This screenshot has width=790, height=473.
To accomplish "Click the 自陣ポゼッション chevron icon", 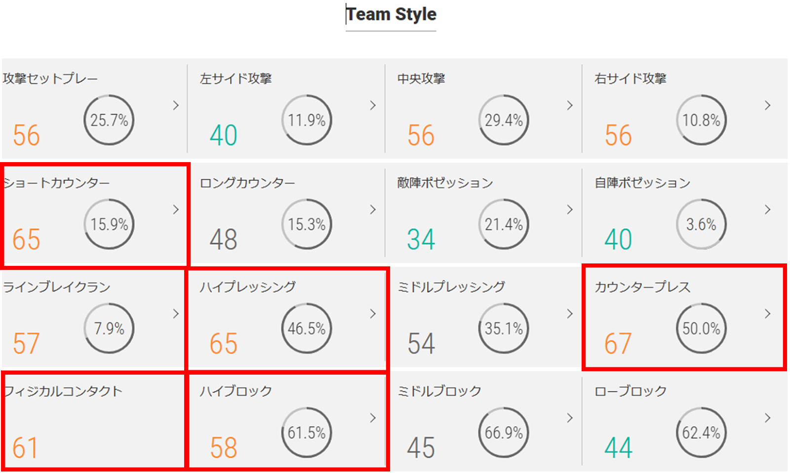I will 767,210.
